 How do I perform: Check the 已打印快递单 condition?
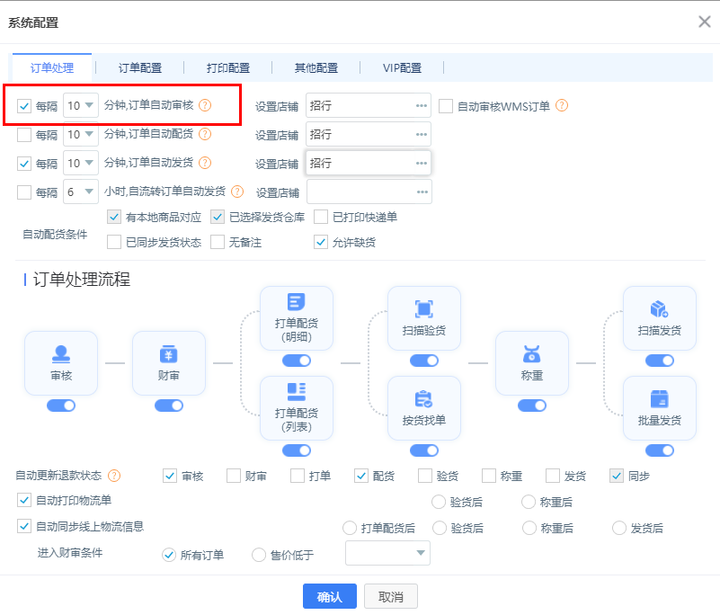pos(321,217)
